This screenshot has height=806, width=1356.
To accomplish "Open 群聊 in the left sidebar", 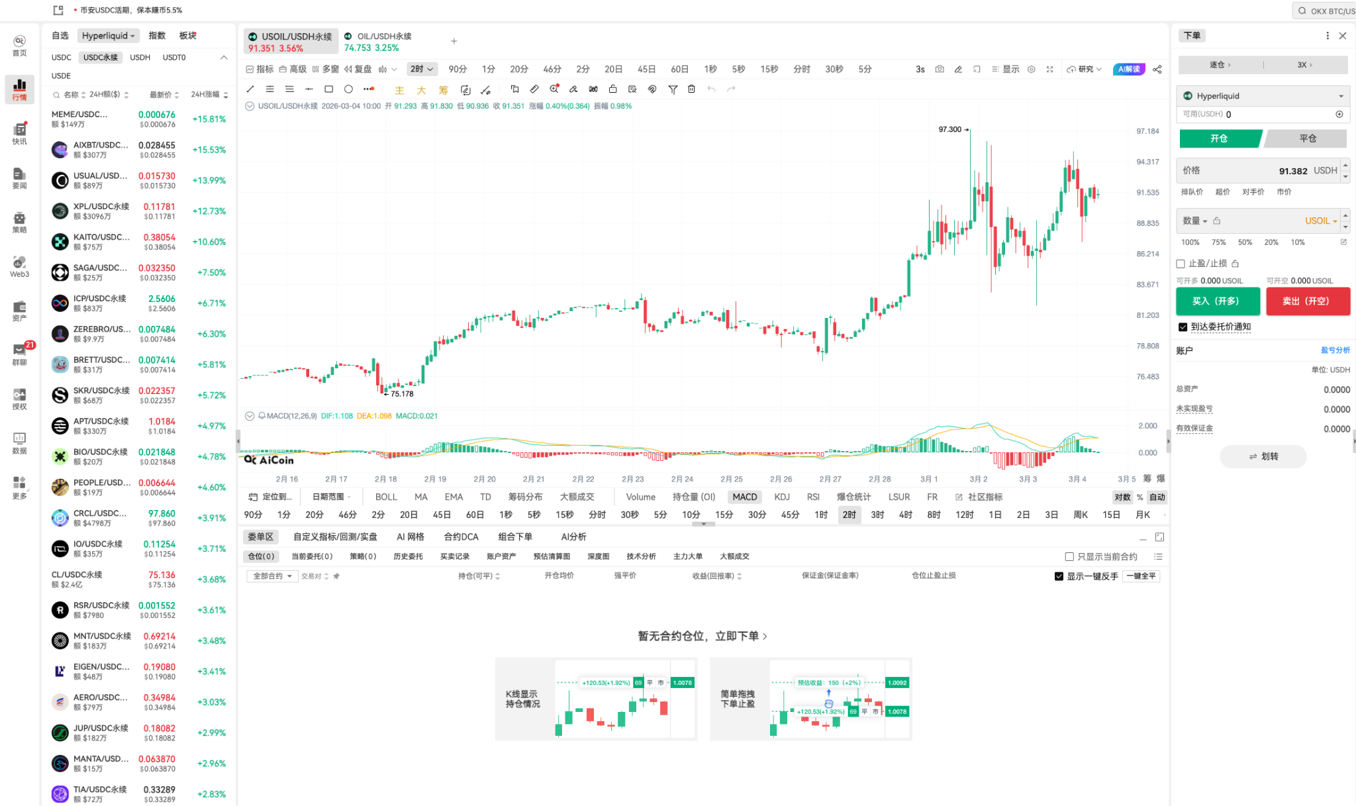I will point(19,354).
